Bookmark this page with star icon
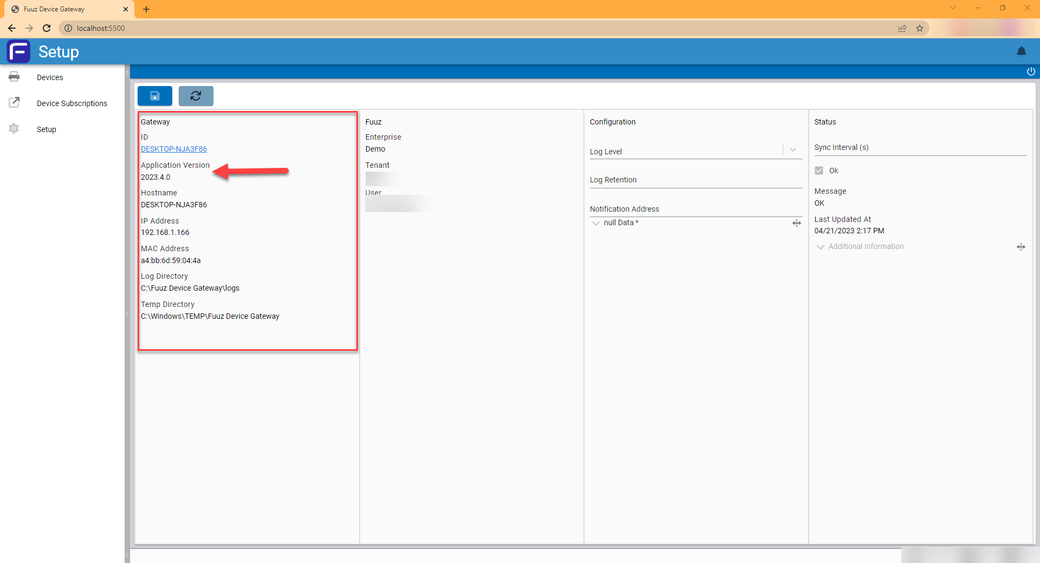Image resolution: width=1040 pixels, height=563 pixels. tap(920, 28)
